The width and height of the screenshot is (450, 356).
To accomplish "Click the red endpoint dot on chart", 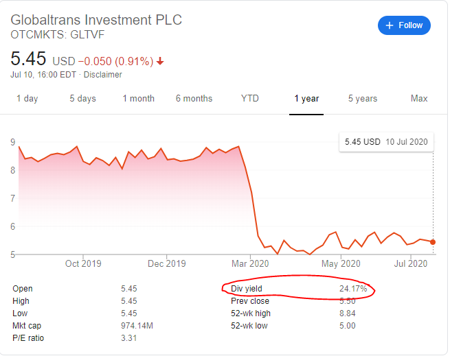I will (x=432, y=241).
